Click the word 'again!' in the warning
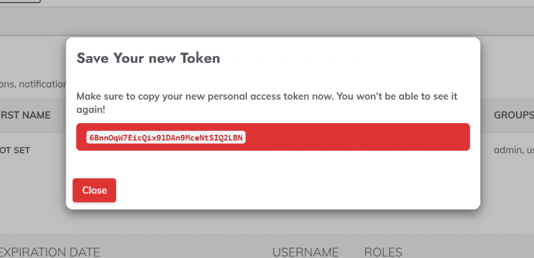 pyautogui.click(x=90, y=110)
